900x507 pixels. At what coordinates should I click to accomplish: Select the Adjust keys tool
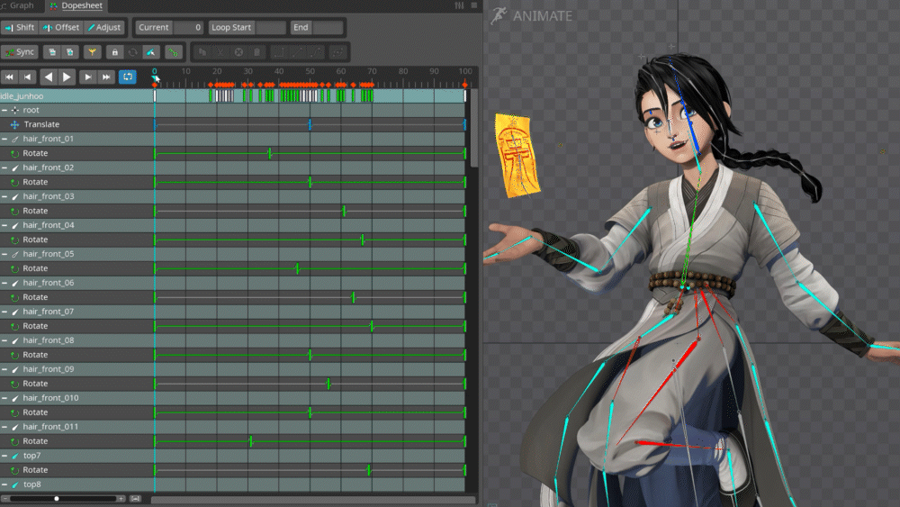pos(104,28)
